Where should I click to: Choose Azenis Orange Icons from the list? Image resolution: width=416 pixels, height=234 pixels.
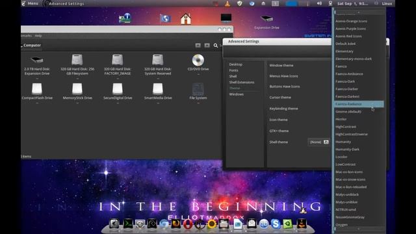coord(351,21)
